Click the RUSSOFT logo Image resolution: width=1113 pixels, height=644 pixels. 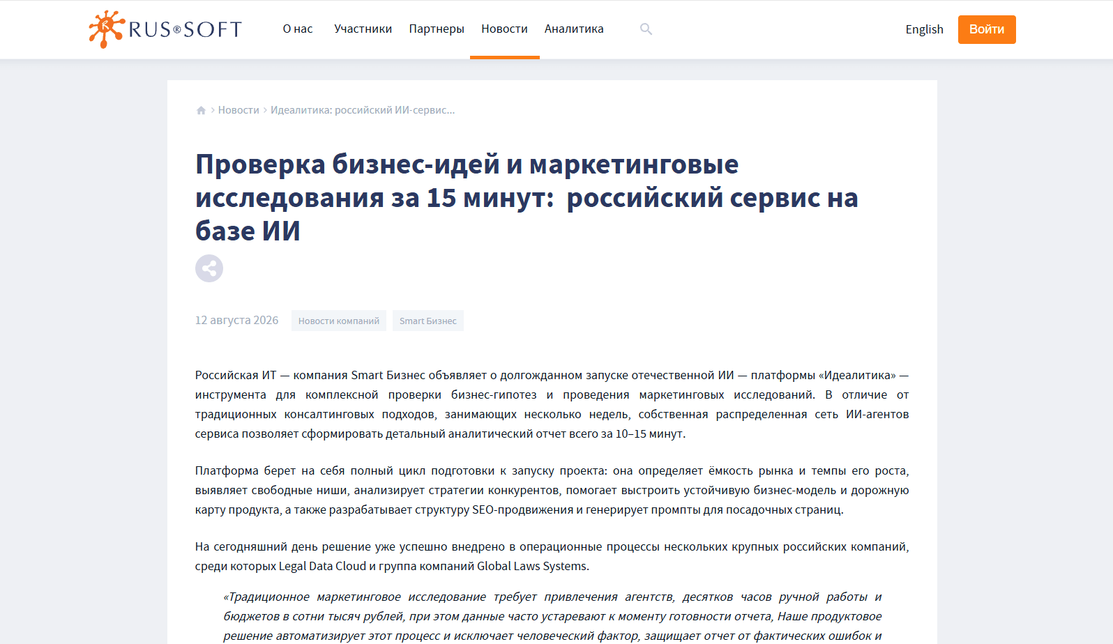coord(165,29)
